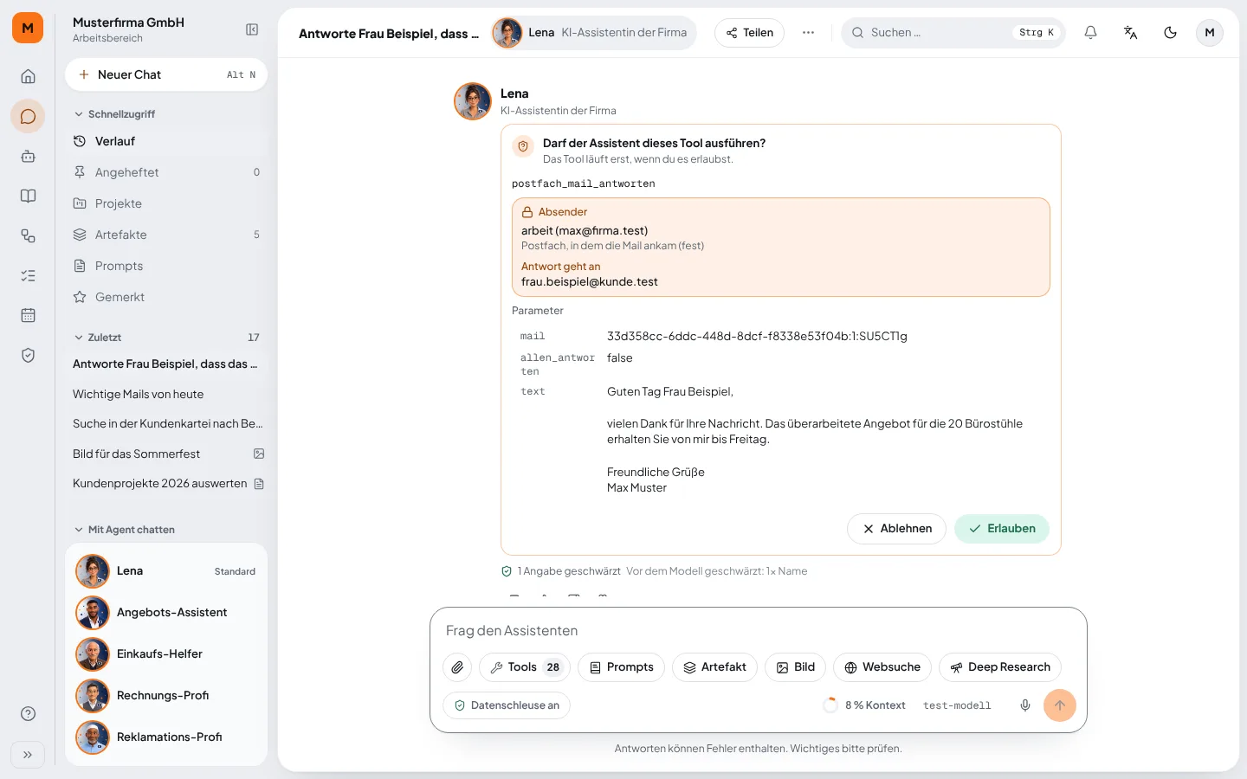Click the help question mark icon
This screenshot has height=779, width=1247.
[28, 713]
